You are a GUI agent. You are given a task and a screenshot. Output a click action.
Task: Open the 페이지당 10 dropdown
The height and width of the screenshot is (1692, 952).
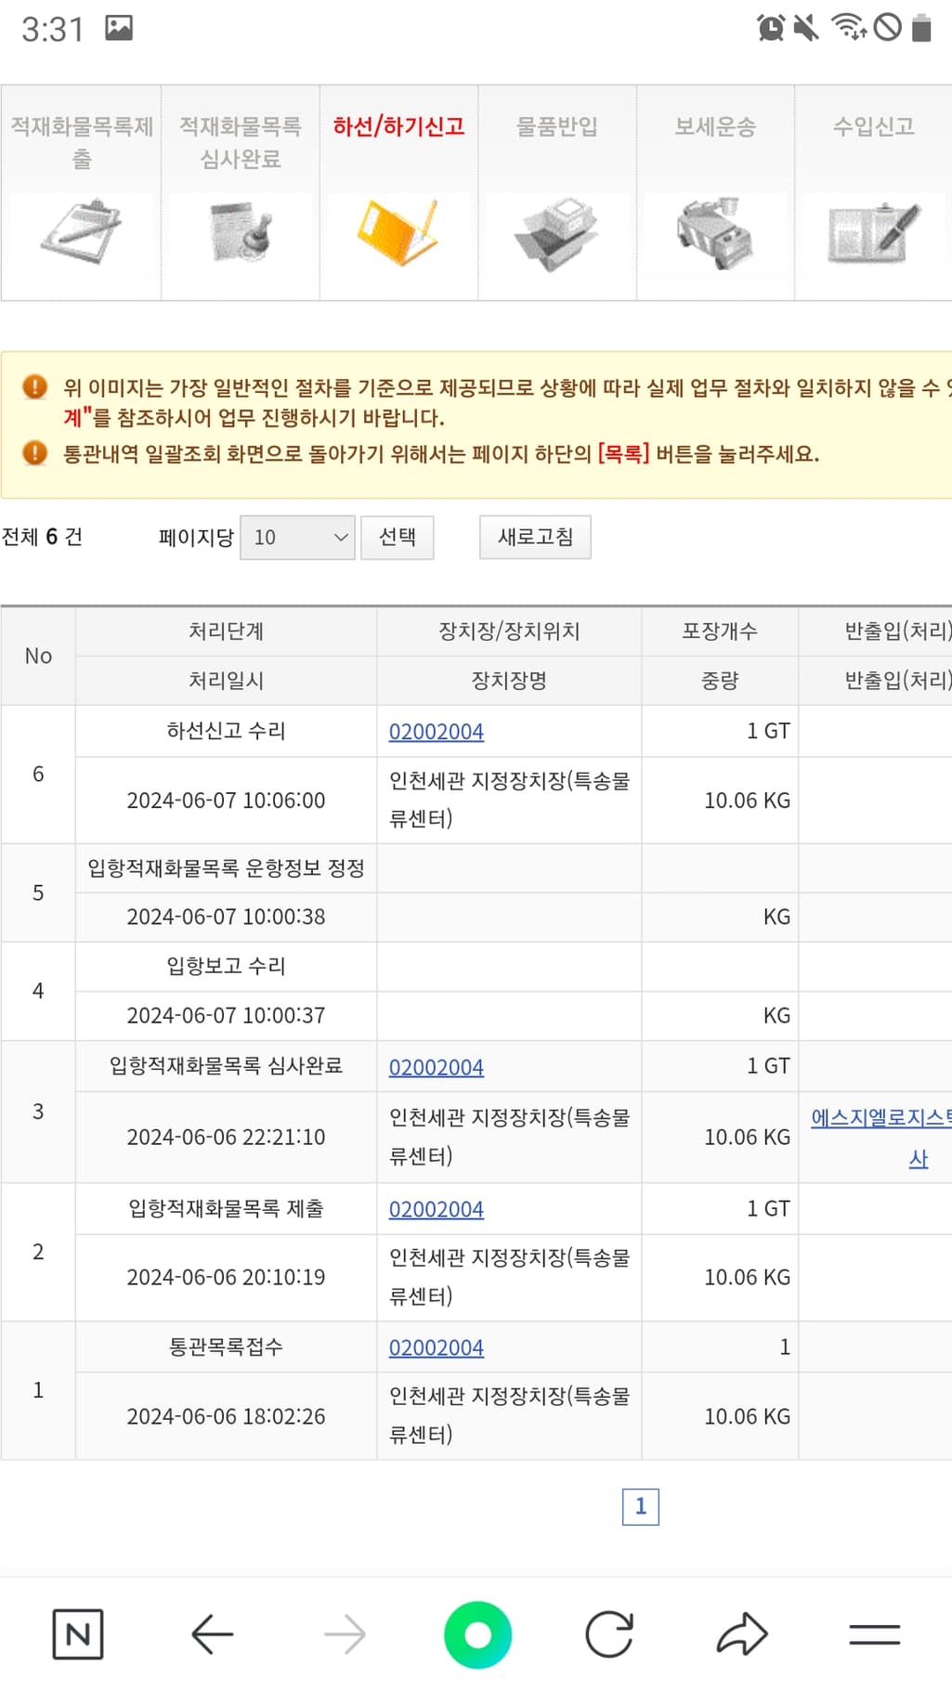click(297, 538)
